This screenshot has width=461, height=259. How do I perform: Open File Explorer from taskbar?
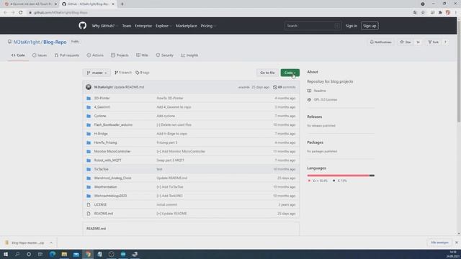(64, 254)
